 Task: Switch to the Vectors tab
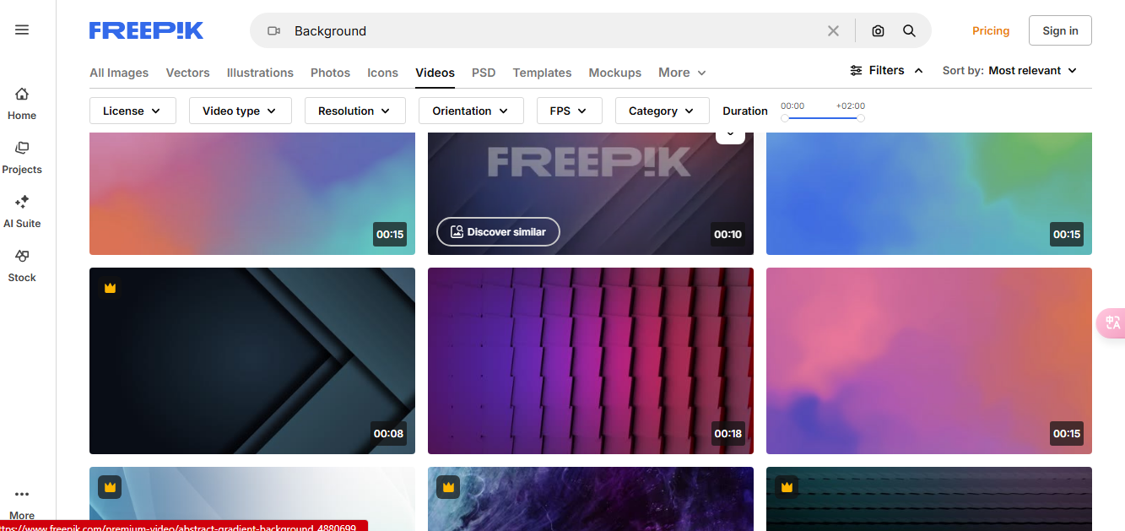[x=187, y=73]
